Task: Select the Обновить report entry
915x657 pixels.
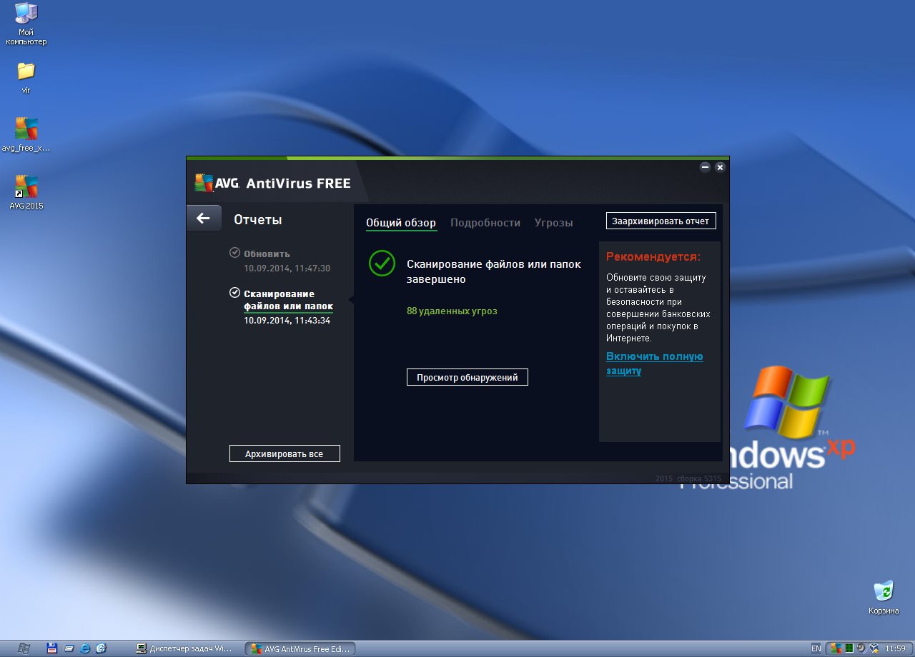Action: tap(280, 261)
